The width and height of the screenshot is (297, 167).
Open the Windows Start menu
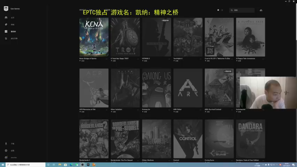[x=3, y=165]
